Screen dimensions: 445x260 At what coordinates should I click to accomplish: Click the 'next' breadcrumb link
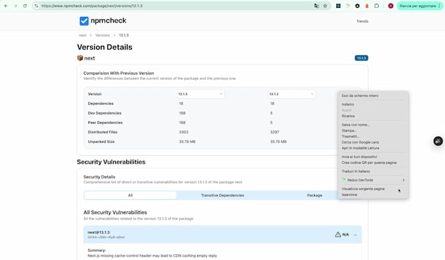click(x=82, y=35)
